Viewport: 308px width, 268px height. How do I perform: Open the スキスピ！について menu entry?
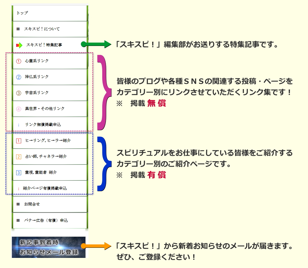click(x=42, y=29)
